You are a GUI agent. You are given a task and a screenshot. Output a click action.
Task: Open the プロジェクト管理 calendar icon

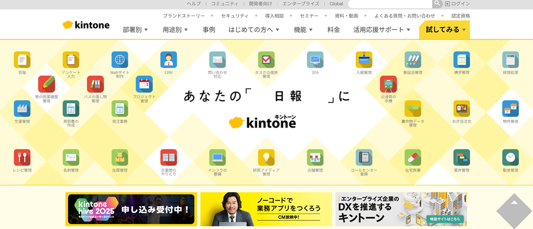pos(144,84)
